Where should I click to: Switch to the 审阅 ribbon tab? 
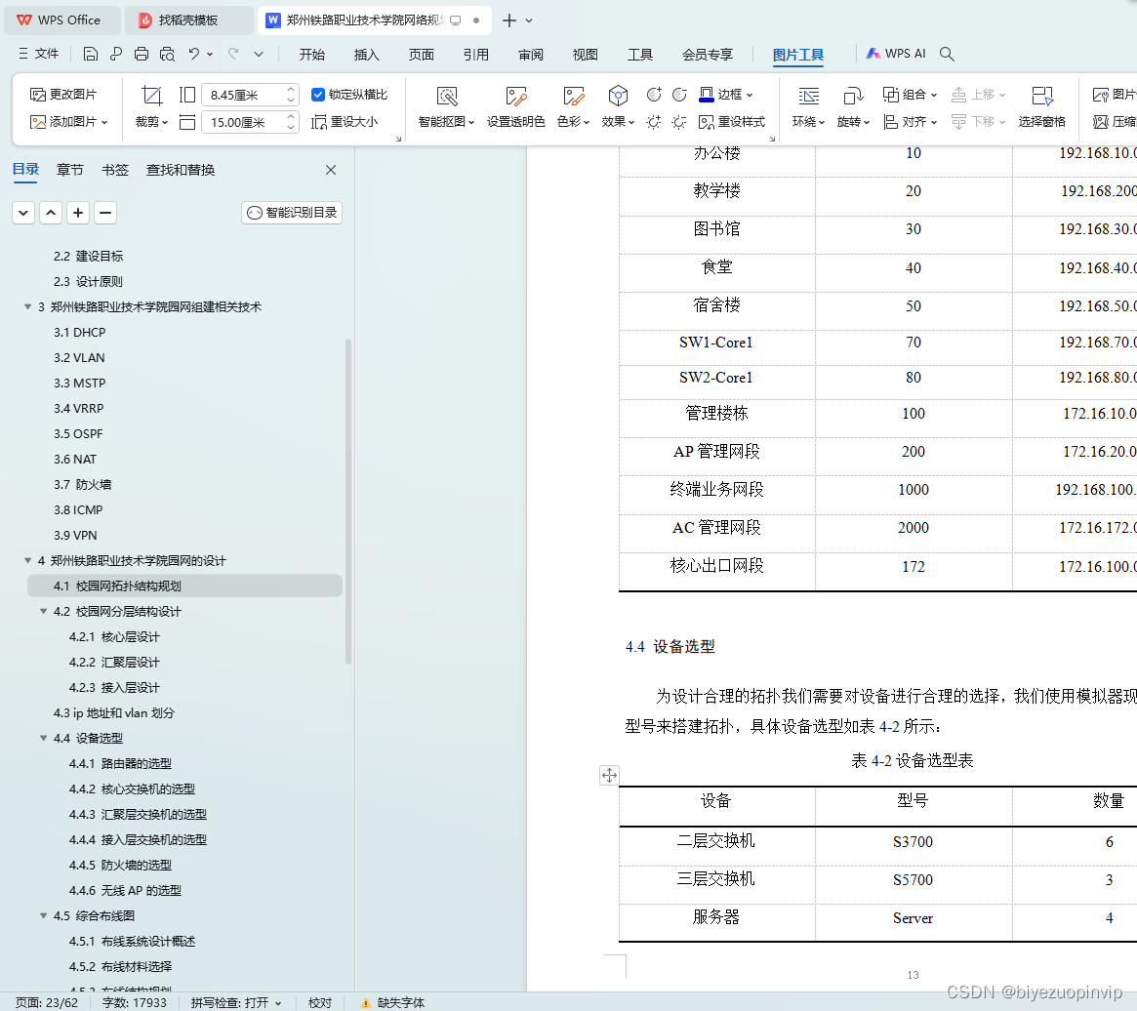(x=531, y=55)
